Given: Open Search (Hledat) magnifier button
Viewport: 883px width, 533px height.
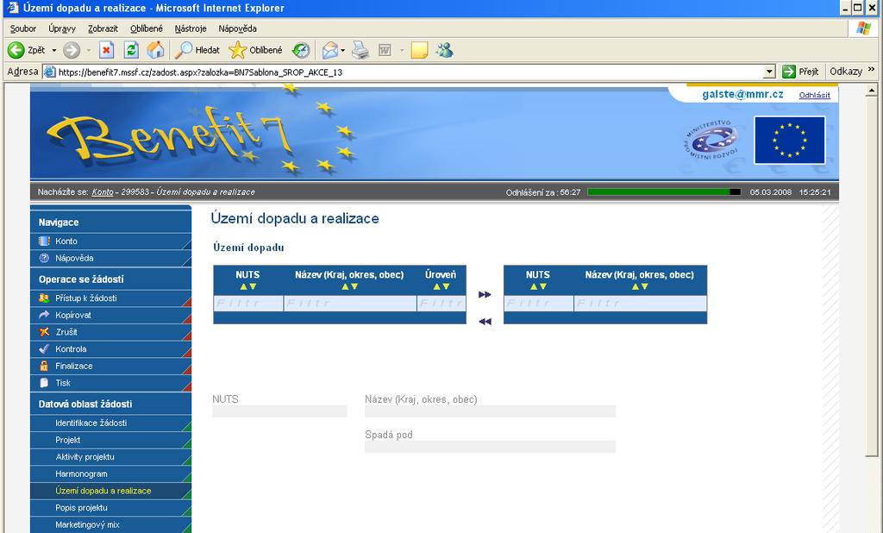Looking at the screenshot, I should [x=197, y=50].
